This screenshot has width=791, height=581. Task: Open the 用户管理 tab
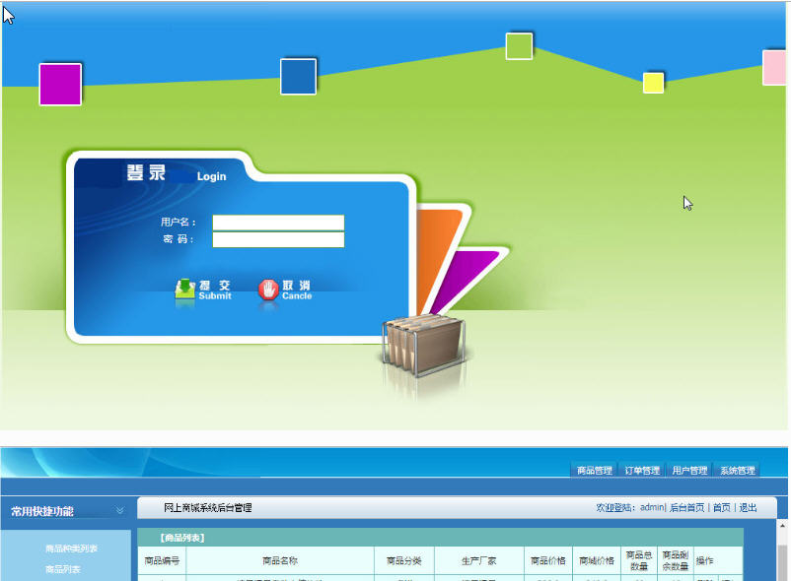coord(689,471)
